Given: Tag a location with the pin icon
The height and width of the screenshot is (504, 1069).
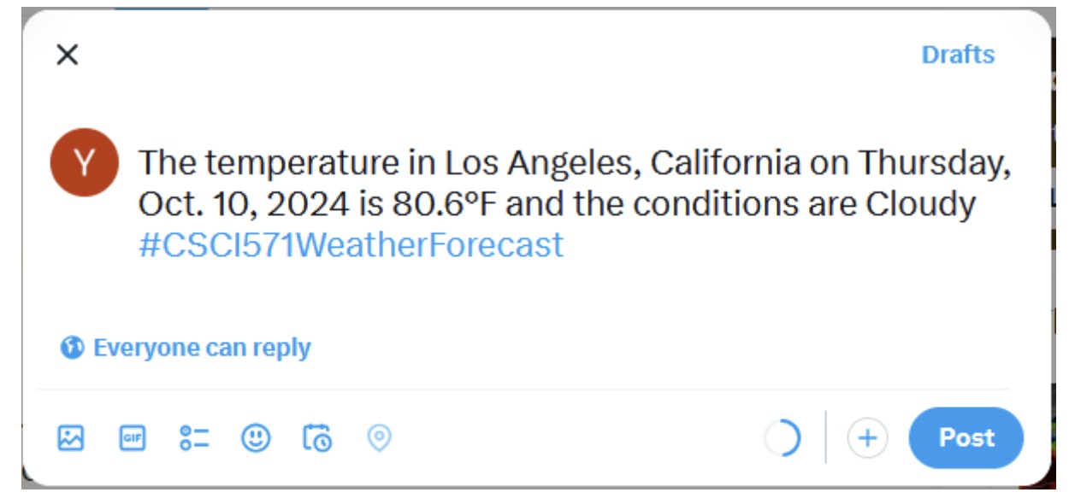Looking at the screenshot, I should coord(379,438).
